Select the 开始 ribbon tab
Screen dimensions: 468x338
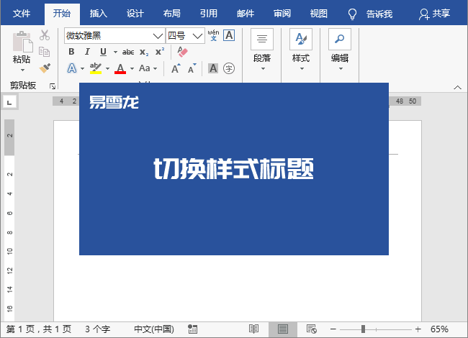[62, 14]
